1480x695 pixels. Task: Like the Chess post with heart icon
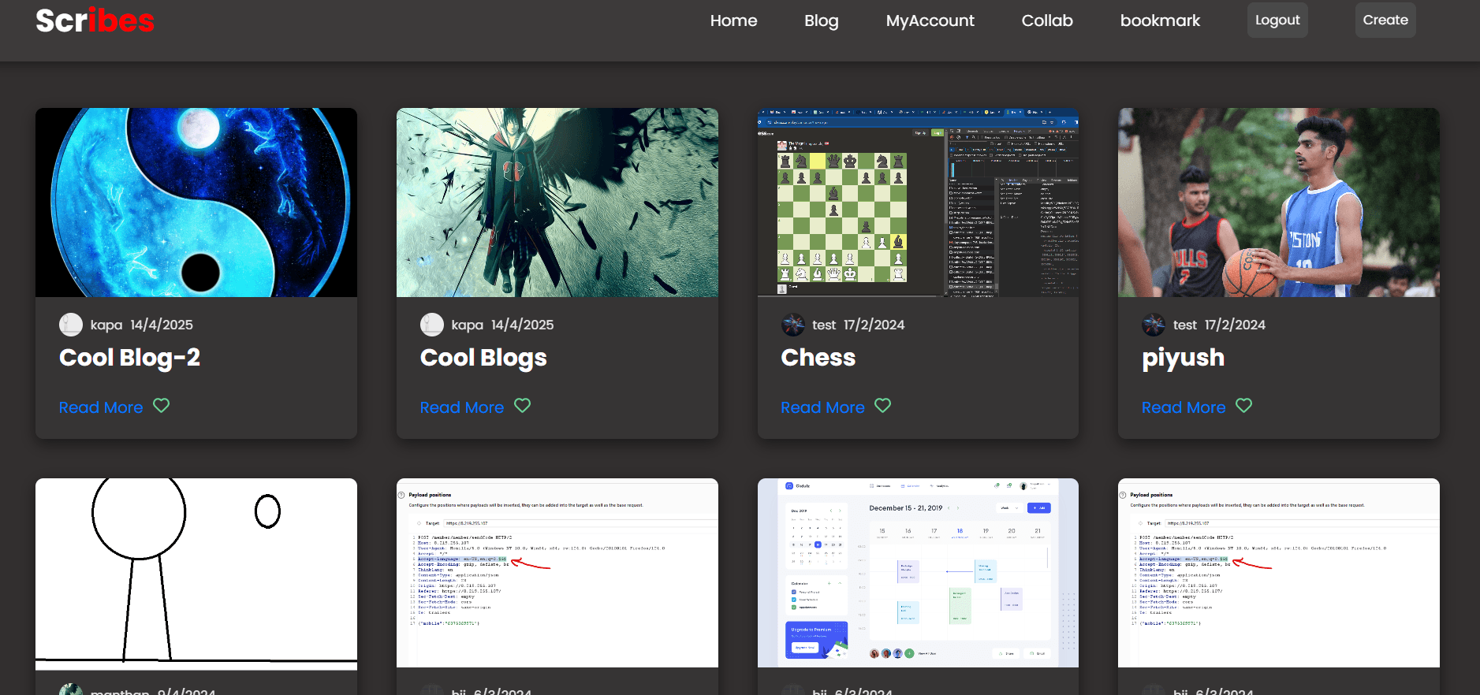[x=883, y=406]
